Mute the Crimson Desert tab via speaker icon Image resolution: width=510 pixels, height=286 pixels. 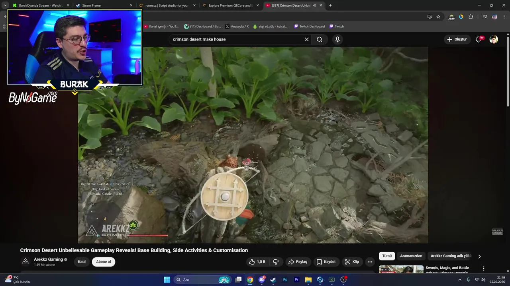coord(314,6)
